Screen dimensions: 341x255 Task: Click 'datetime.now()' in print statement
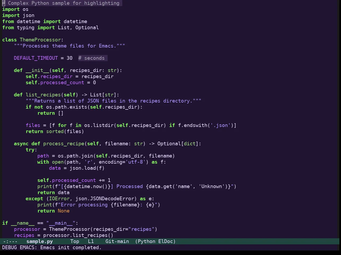point(87,186)
